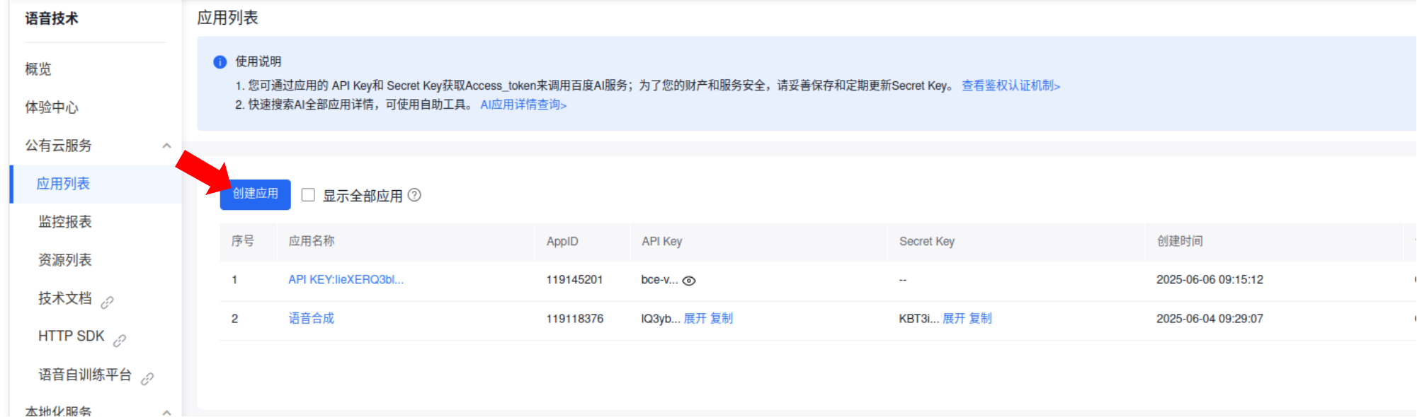
Task: Click the 创建时间 column header
Action: click(x=1180, y=242)
